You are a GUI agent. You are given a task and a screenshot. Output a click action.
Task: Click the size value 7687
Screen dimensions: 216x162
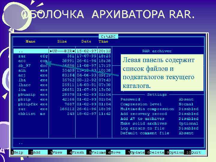[x=69, y=104]
